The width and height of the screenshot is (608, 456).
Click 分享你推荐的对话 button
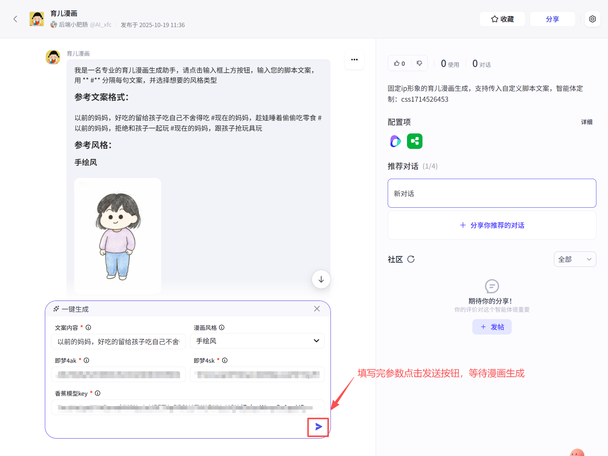[492, 225]
